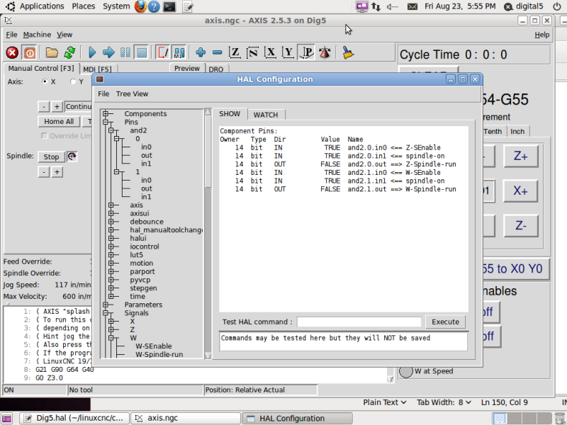Toggle the orange machine power icon
Screen dimensions: 567x425
(x=29, y=52)
